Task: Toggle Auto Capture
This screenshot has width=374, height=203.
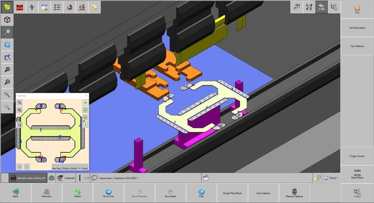Action: pyautogui.click(x=263, y=193)
